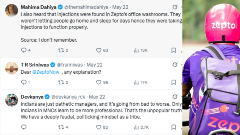240x135 pixels.
Task: Open the @ZeptoNow mention link
Action: (x=46, y=72)
